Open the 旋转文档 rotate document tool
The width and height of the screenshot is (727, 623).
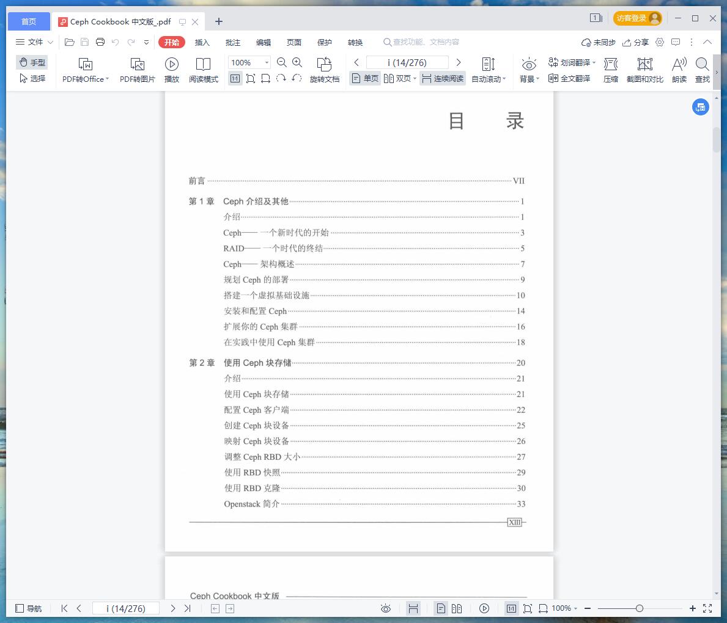point(325,70)
